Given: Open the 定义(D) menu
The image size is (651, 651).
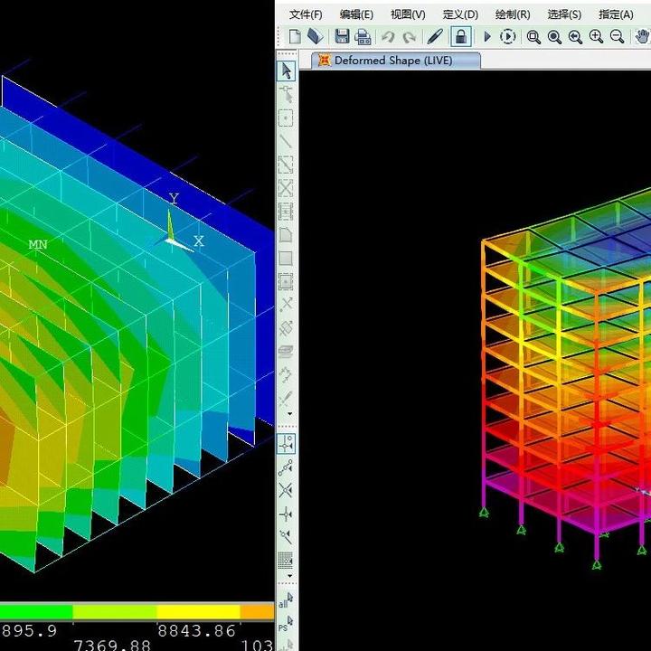Looking at the screenshot, I should [460, 14].
